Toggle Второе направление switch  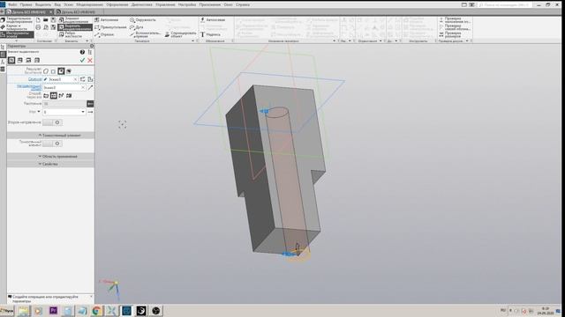(x=53, y=122)
